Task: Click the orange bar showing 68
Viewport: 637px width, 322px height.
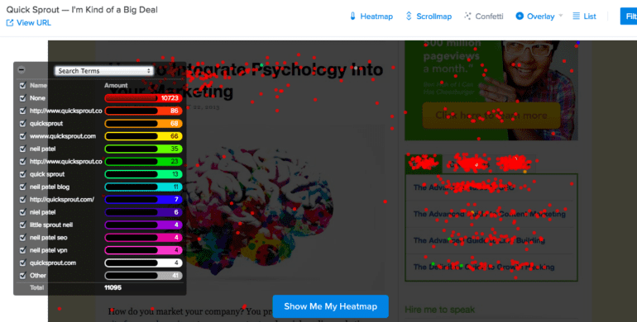Action: [x=143, y=123]
